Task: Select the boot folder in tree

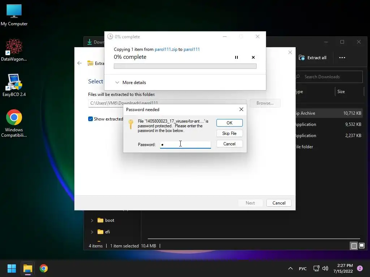Action: (x=106, y=220)
